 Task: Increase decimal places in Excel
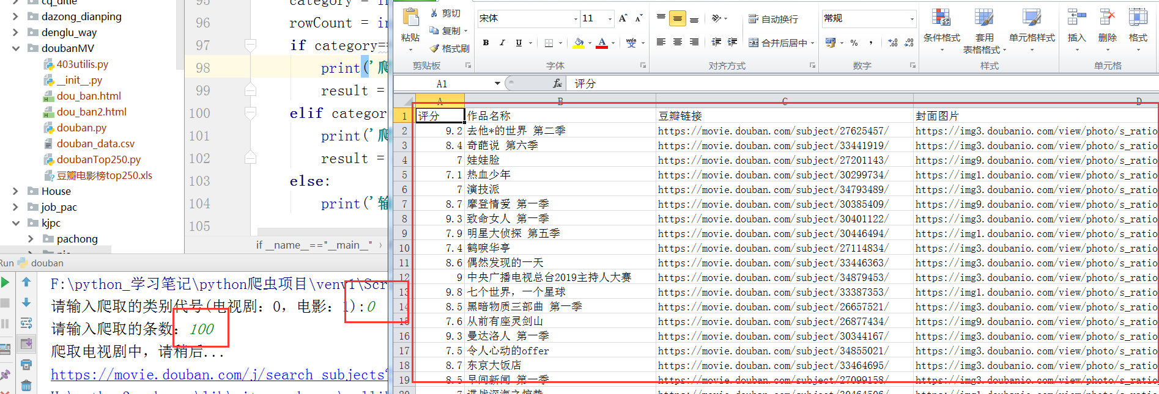(x=893, y=43)
